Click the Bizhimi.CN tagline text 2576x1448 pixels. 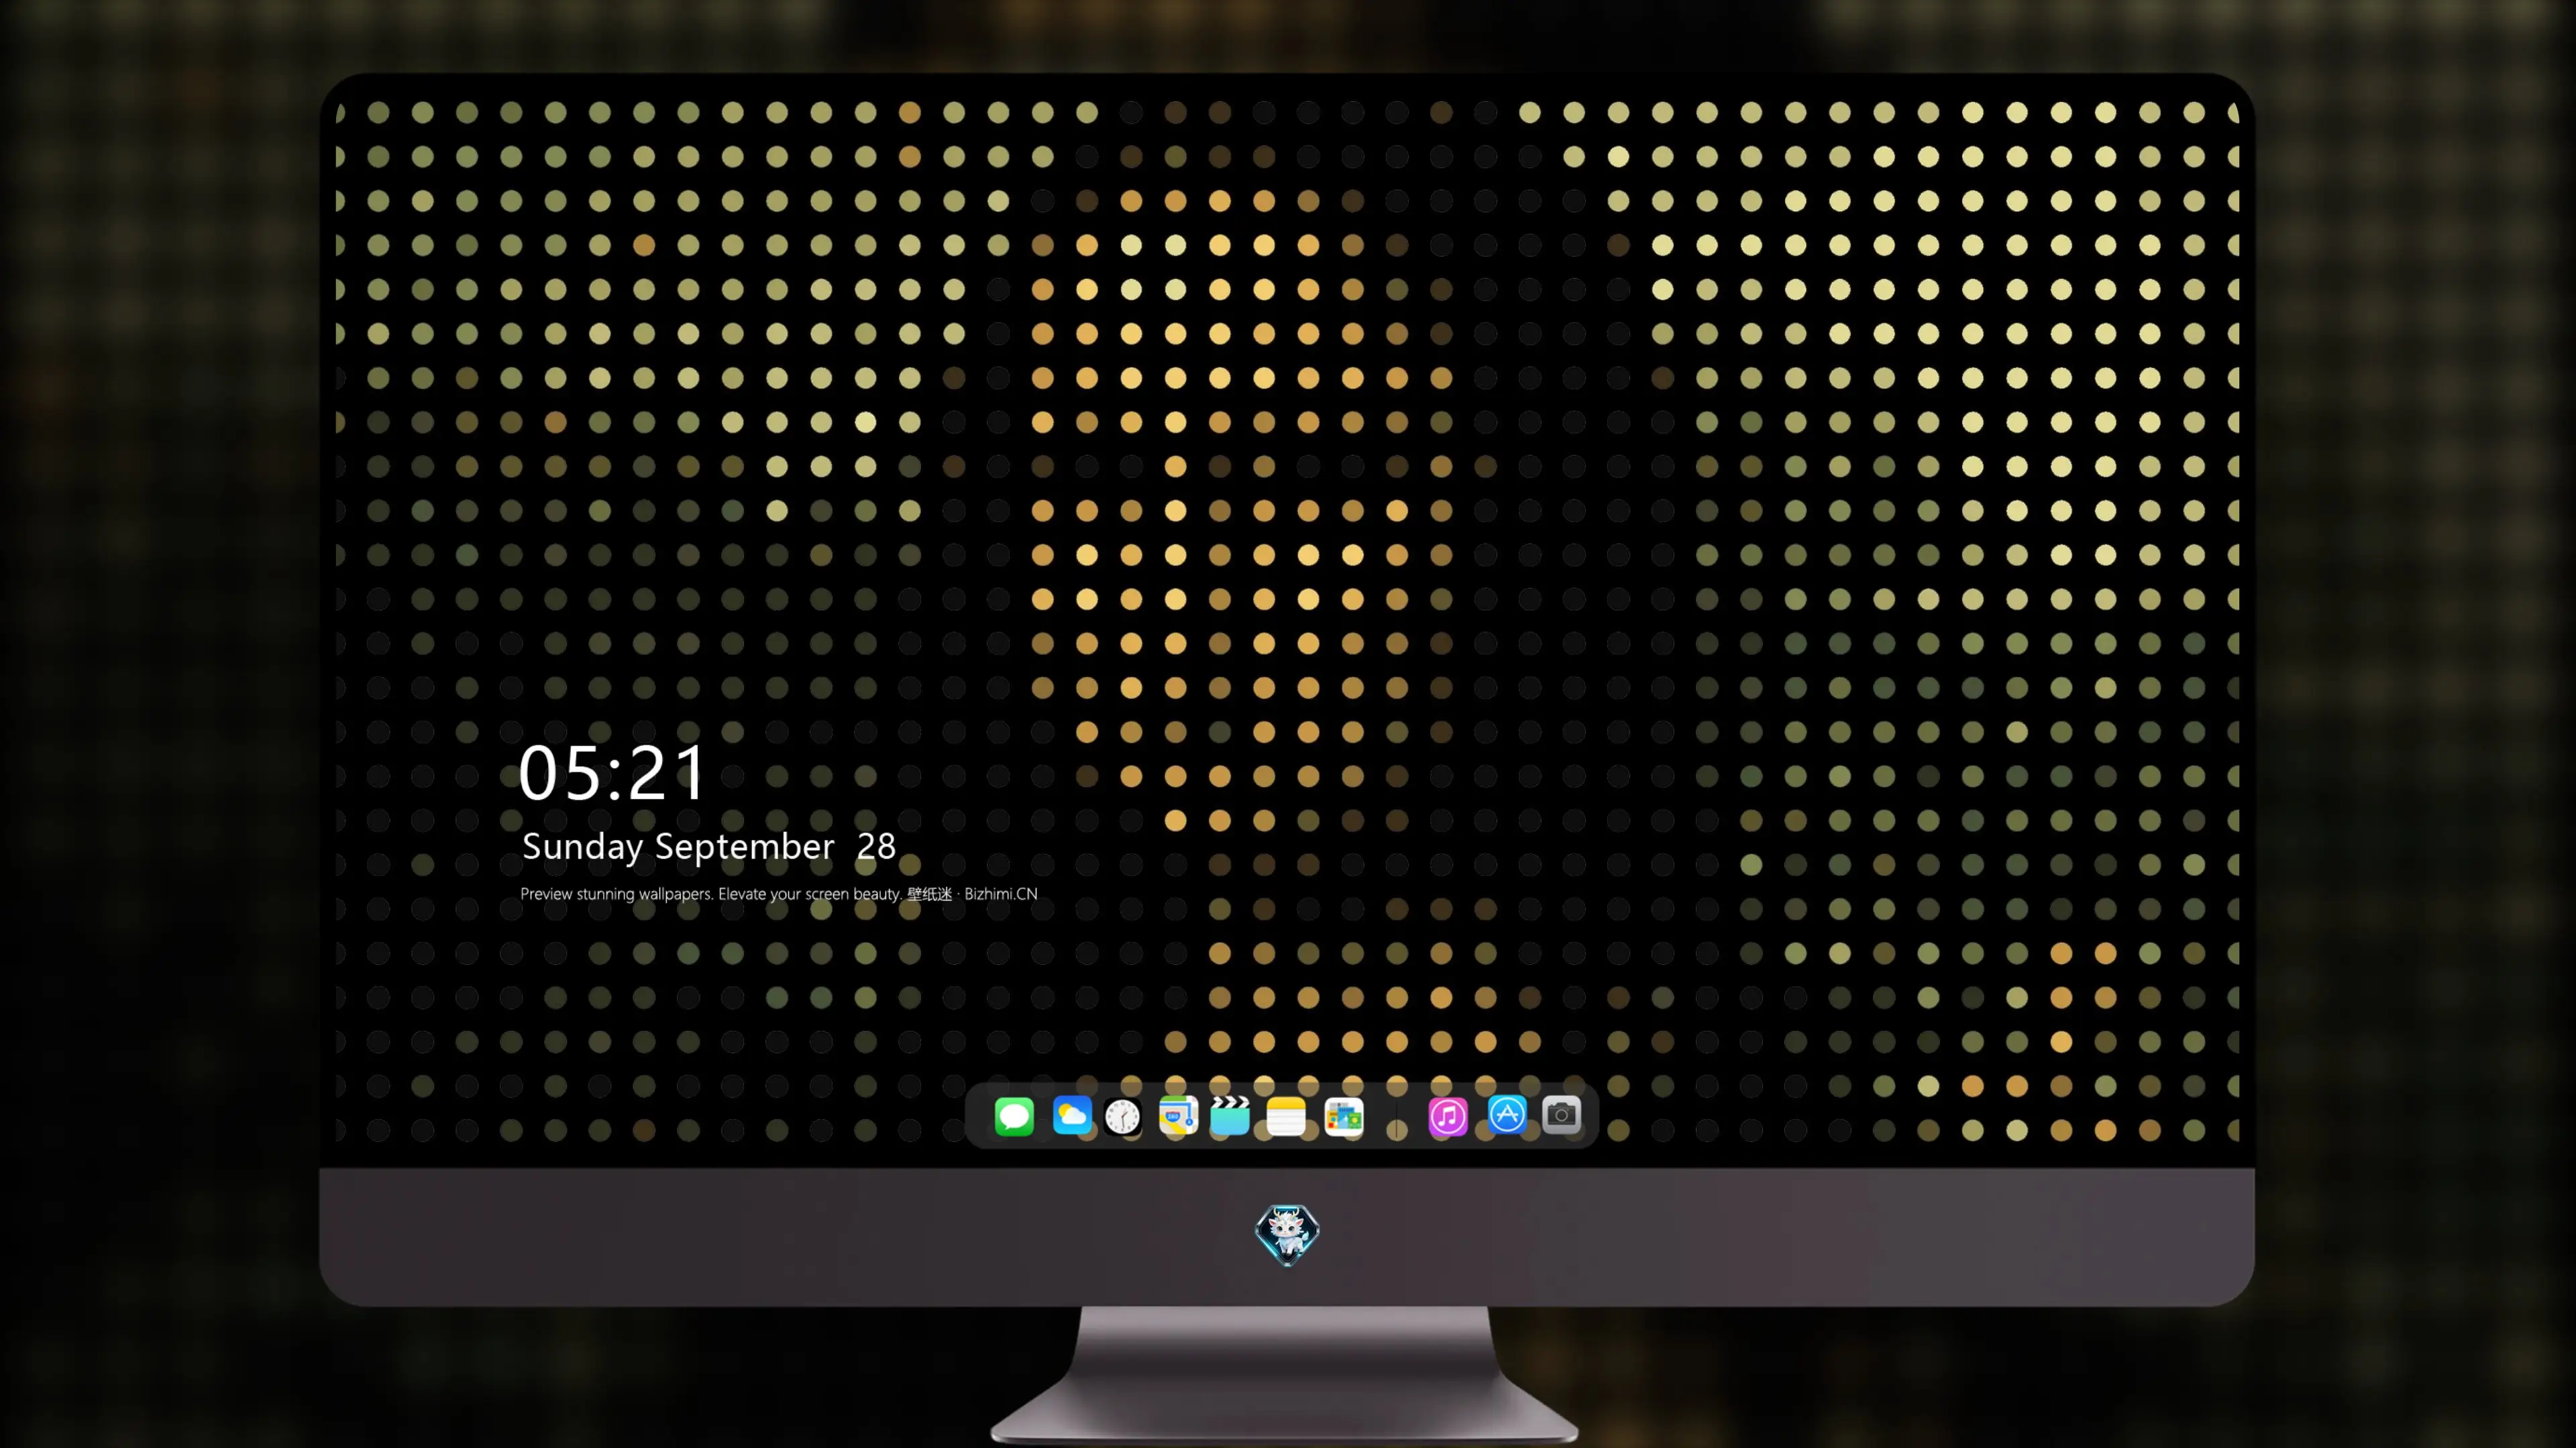pos(779,894)
